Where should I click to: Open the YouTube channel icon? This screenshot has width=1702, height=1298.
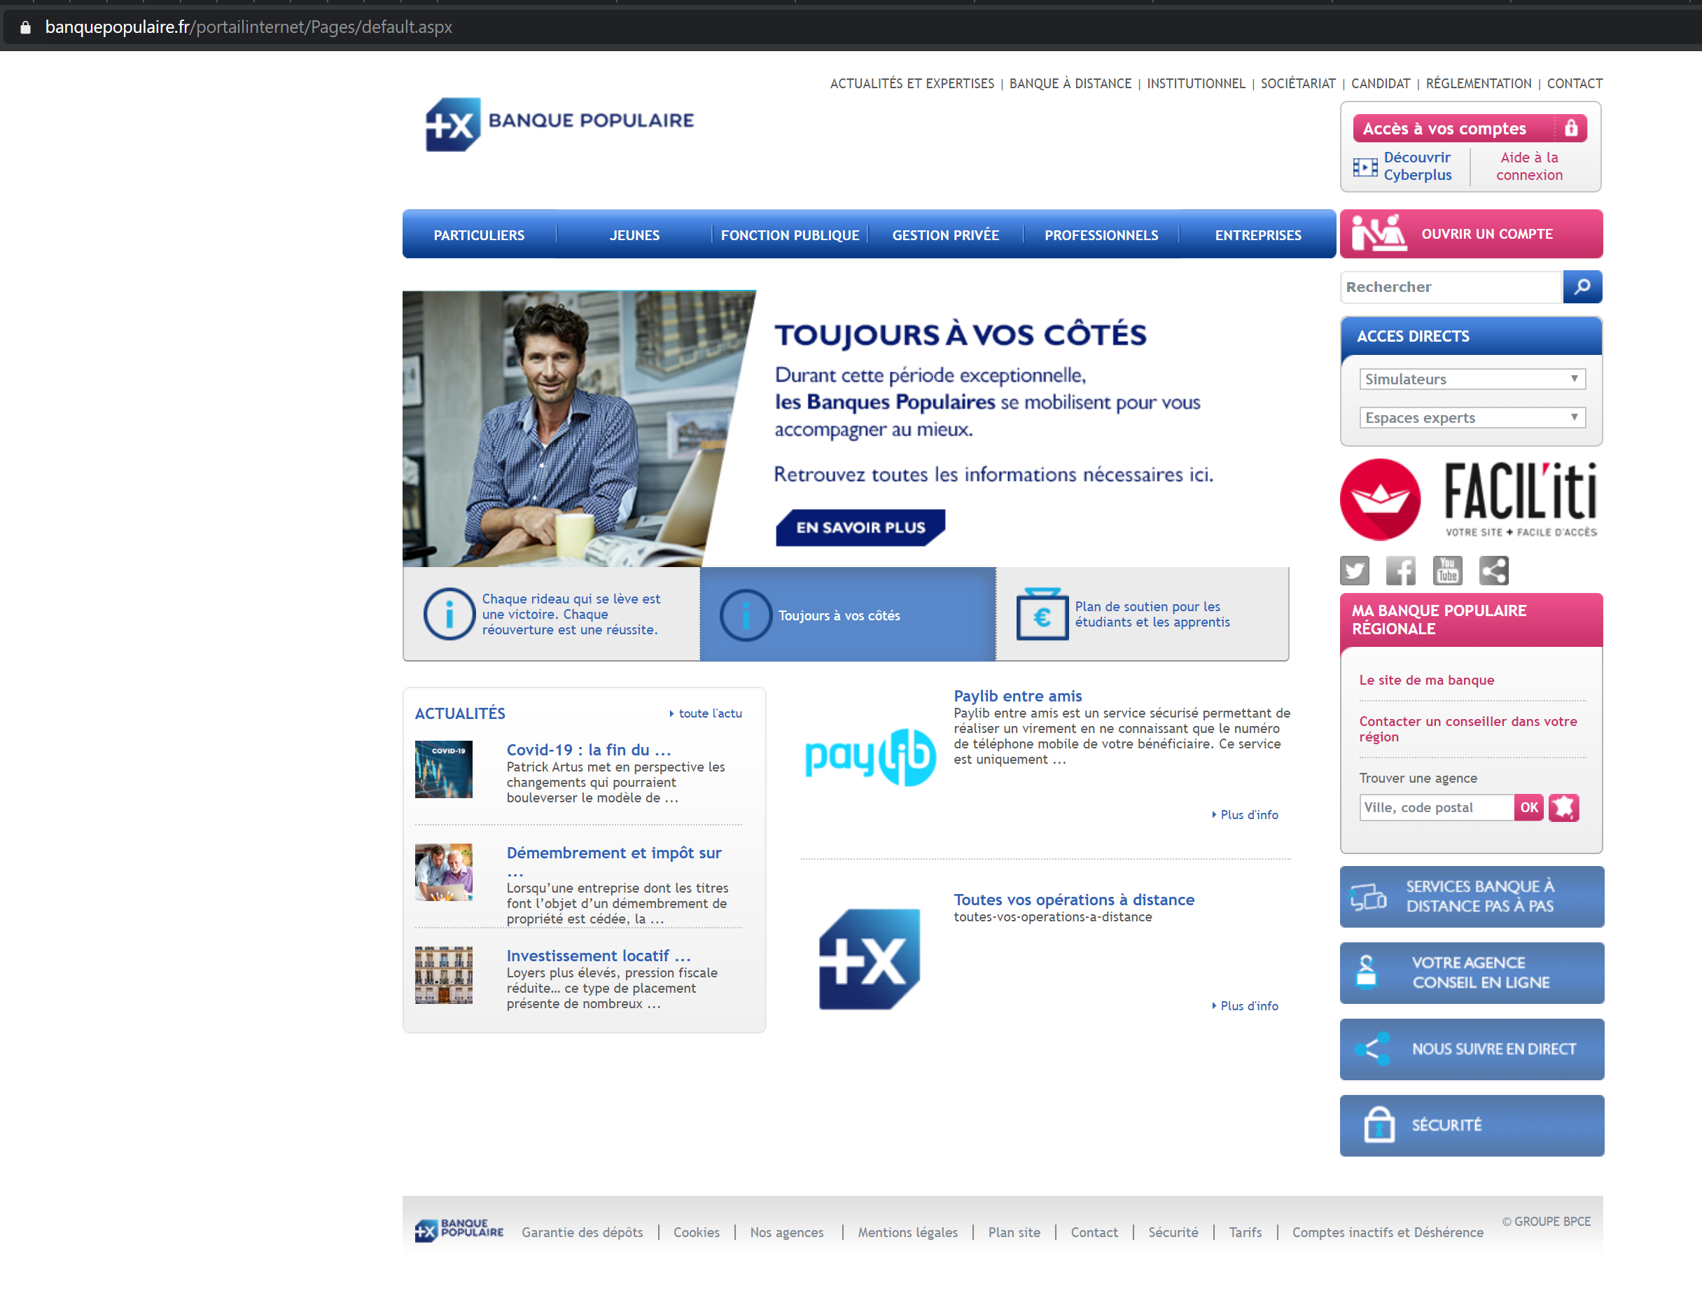[1447, 570]
